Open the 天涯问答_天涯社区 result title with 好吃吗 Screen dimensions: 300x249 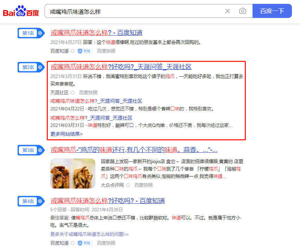(x=121, y=67)
